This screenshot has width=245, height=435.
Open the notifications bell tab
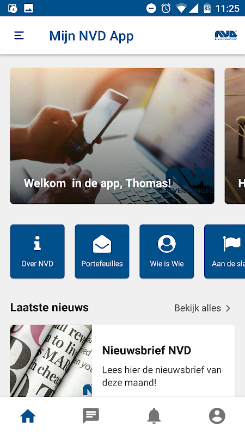tap(154, 416)
